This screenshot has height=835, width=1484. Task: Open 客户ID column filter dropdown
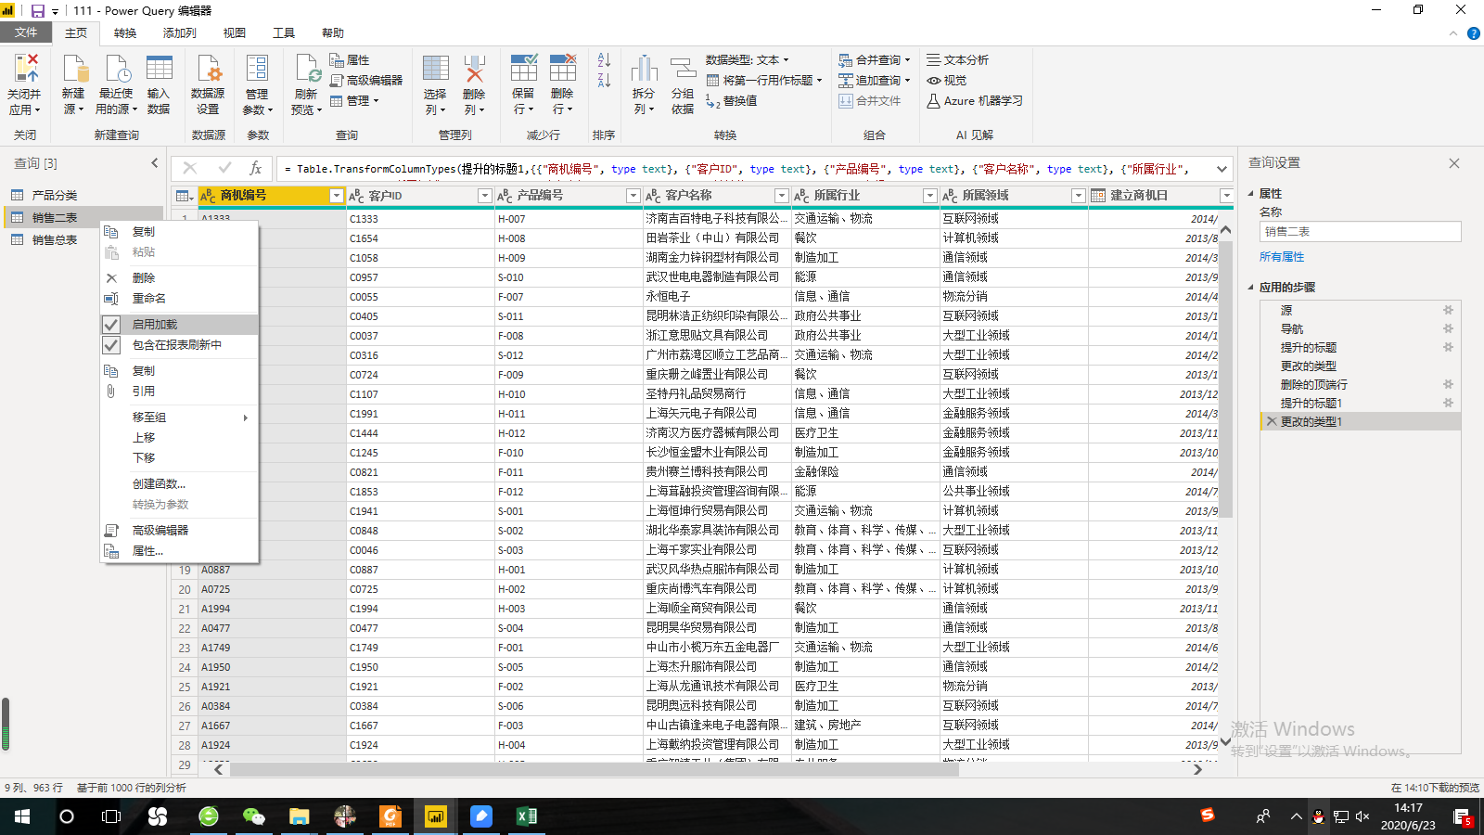pos(485,196)
